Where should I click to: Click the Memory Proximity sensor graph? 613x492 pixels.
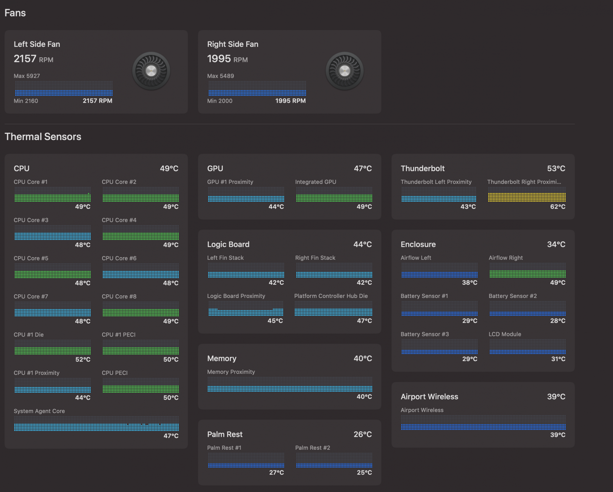(x=290, y=384)
